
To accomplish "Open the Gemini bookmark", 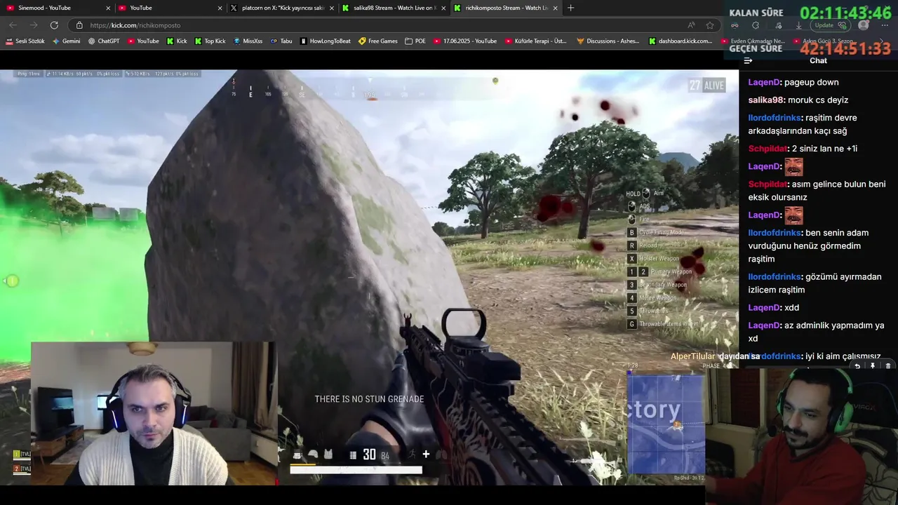I will click(x=66, y=41).
